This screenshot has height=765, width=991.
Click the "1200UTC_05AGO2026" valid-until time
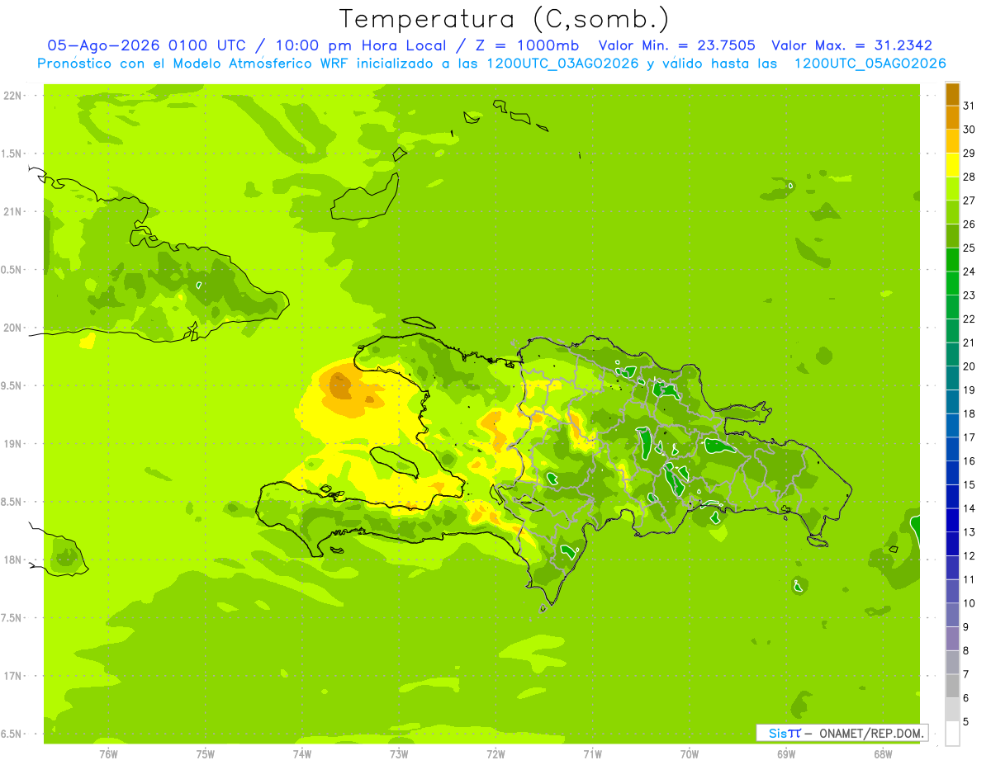click(870, 64)
